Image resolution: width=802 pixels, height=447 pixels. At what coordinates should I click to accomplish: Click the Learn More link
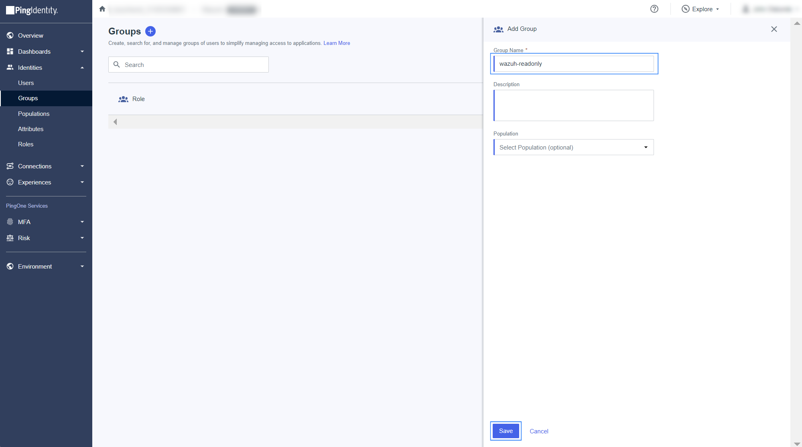[x=337, y=43]
